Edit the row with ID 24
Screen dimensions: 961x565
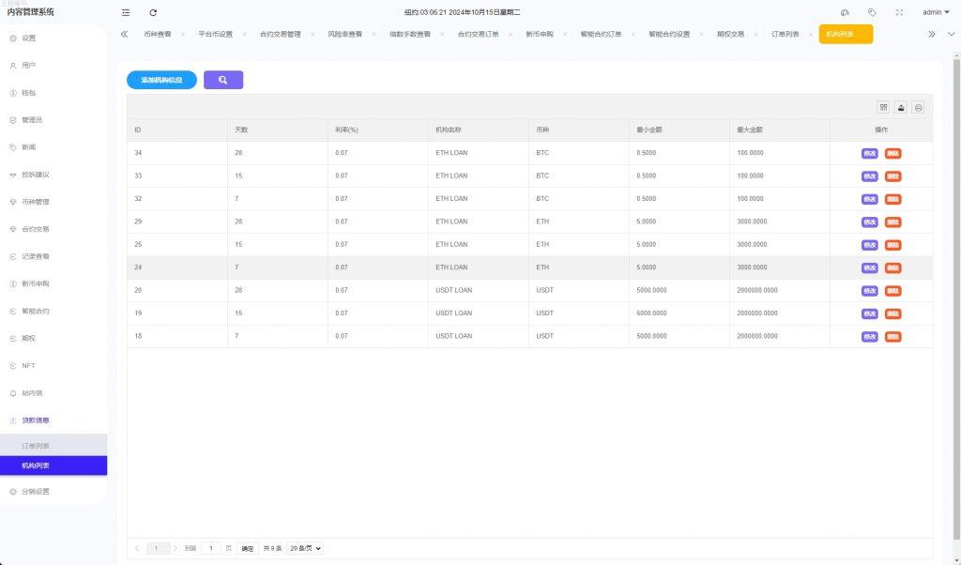point(870,267)
